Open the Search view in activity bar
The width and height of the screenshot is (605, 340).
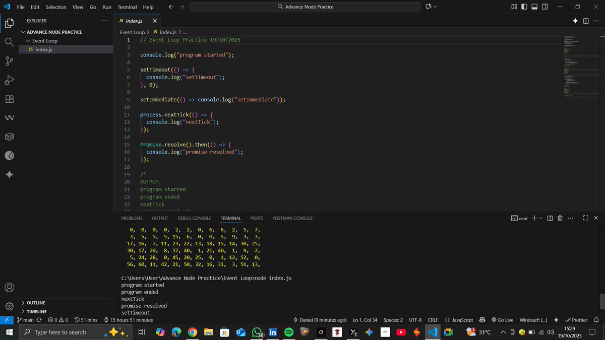(x=9, y=42)
